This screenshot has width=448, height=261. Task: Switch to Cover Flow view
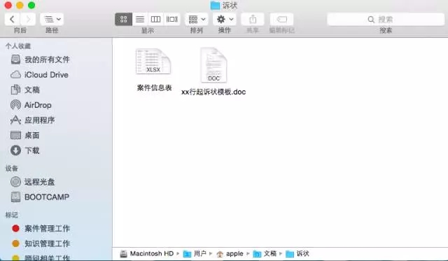[x=172, y=20]
